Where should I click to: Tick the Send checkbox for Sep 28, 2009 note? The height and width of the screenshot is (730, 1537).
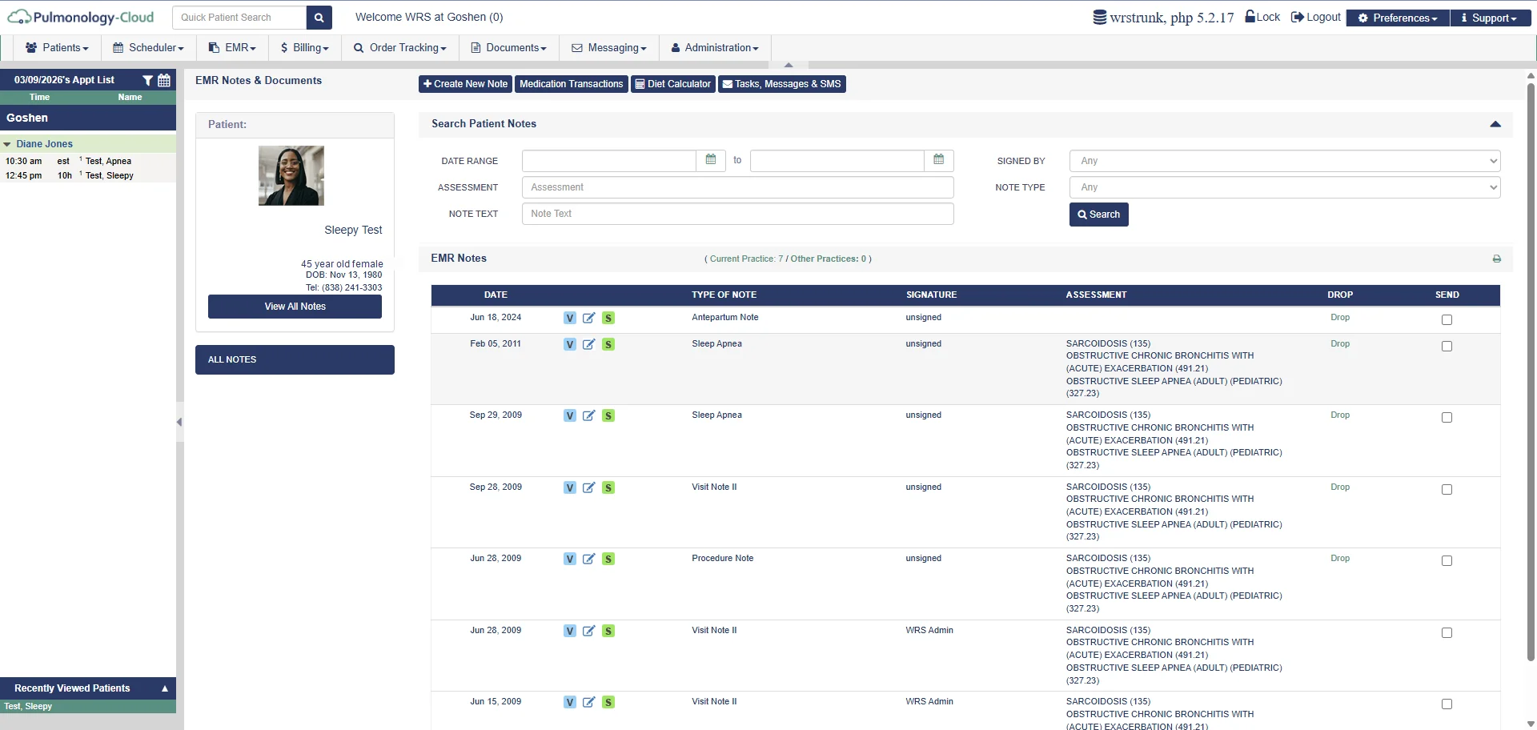click(1446, 490)
